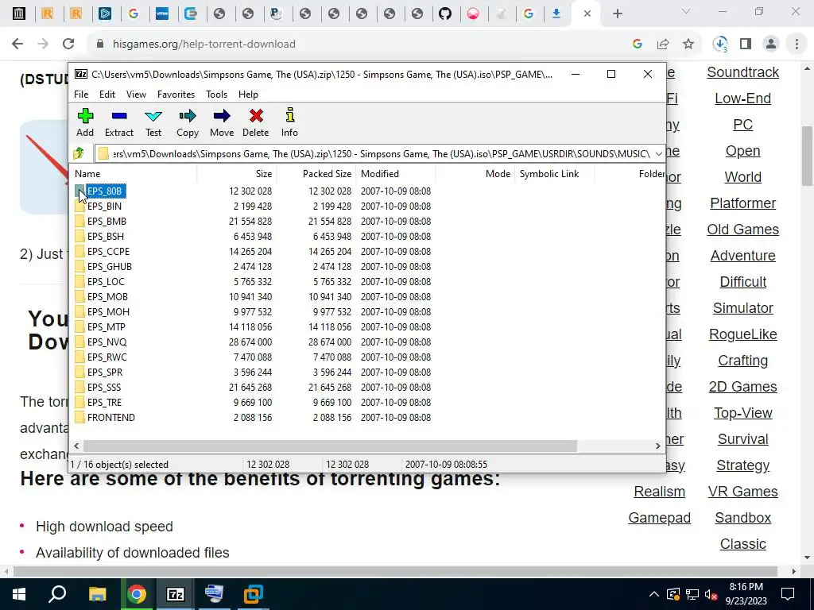The height and width of the screenshot is (610, 814).
Task: Click the horizontal scrollbar in 7-Zip list
Action: tap(330, 446)
